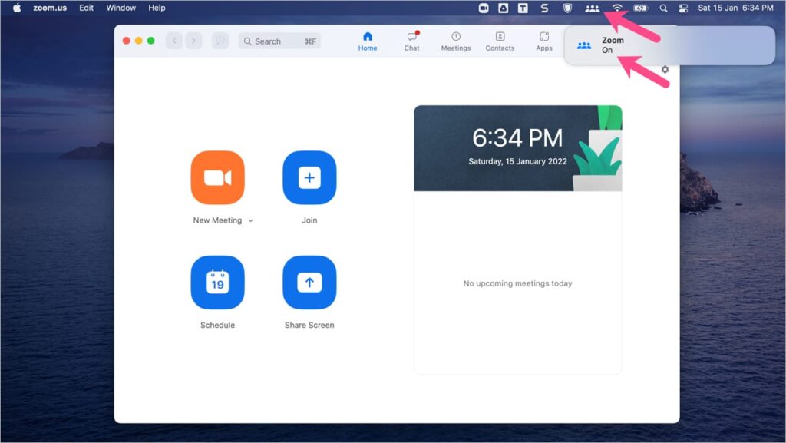Start a New Meeting with the orange camera icon
The height and width of the screenshot is (443, 786).
[x=217, y=177]
